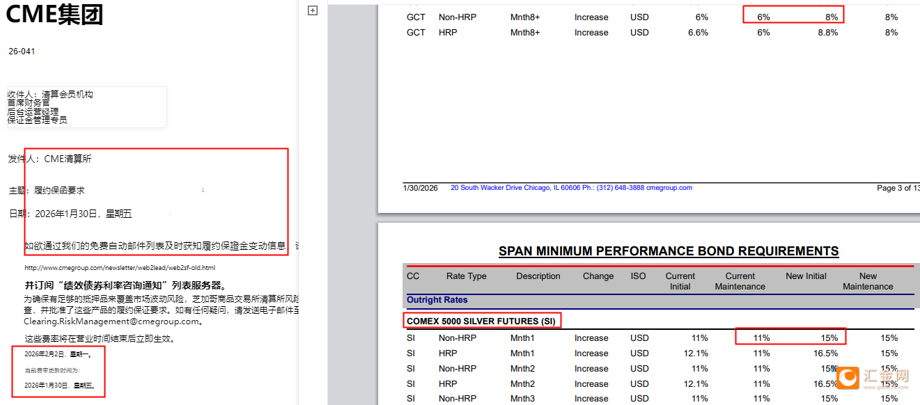The height and width of the screenshot is (405, 920).
Task: Select 16.5% in the SI HRP Mnth1 row
Action: point(825,354)
